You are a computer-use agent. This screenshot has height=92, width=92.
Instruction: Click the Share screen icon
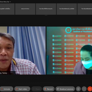point(33,89)
